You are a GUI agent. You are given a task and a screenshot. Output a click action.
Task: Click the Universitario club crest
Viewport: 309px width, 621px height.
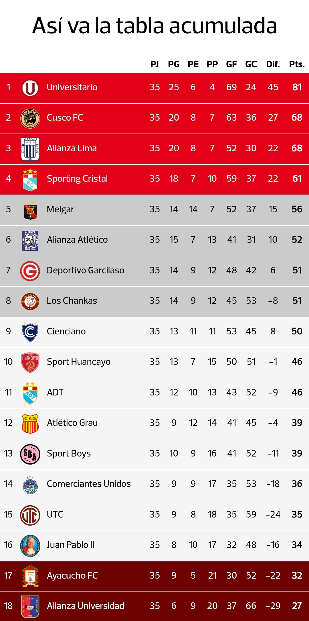click(x=30, y=88)
